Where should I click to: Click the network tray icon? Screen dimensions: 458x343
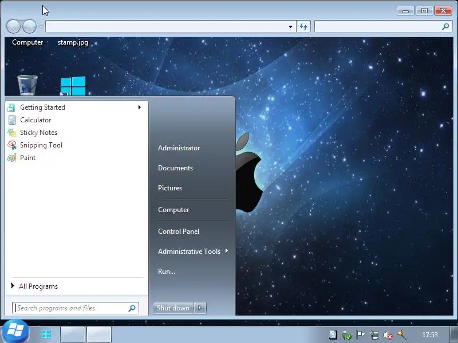point(374,335)
